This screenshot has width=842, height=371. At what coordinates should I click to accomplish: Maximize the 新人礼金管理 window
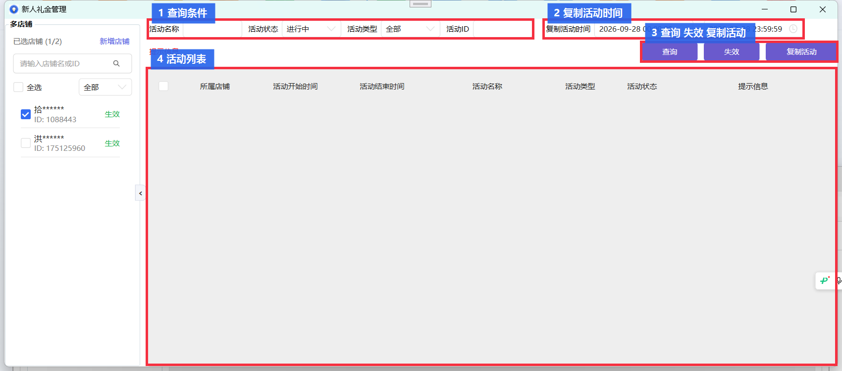793,9
